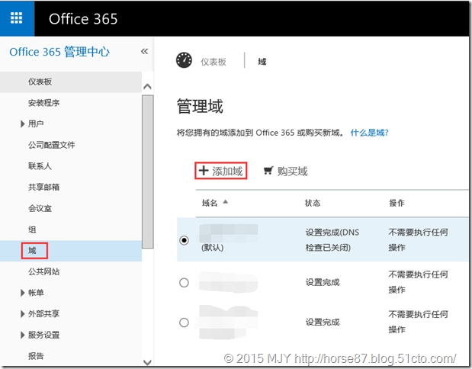Screen dimensions: 472x369
Task: Click the 设置完成(DNS 检查已关闭) status
Action: tap(332, 240)
